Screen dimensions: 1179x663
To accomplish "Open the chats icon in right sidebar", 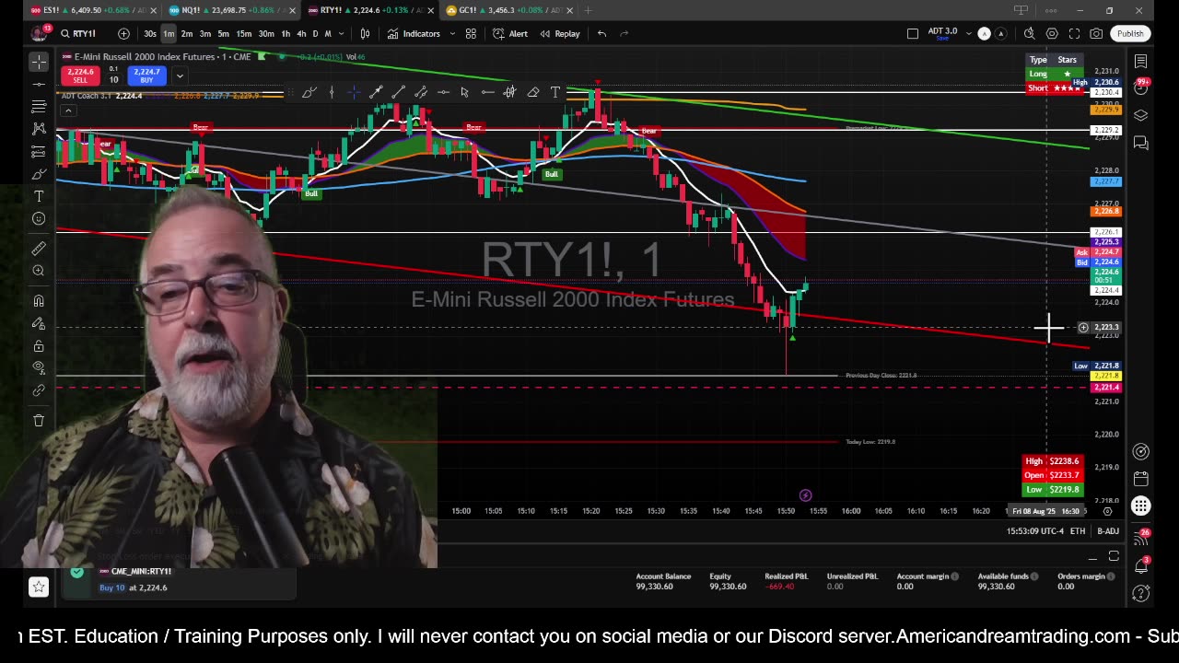I will pyautogui.click(x=1140, y=142).
